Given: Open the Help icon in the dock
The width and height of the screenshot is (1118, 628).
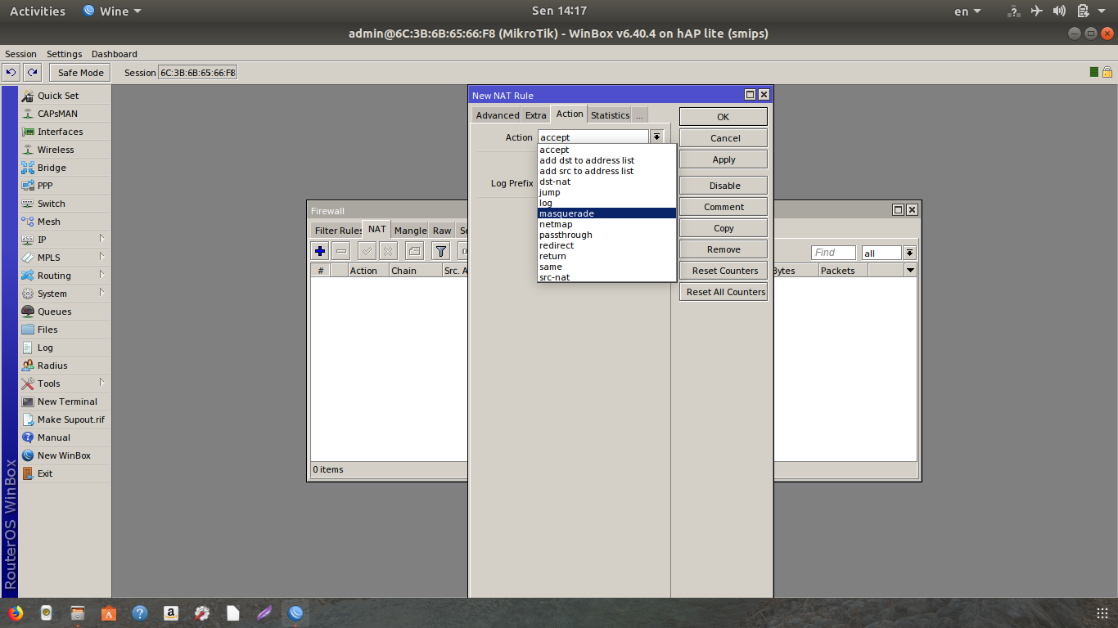Looking at the screenshot, I should pos(139,612).
